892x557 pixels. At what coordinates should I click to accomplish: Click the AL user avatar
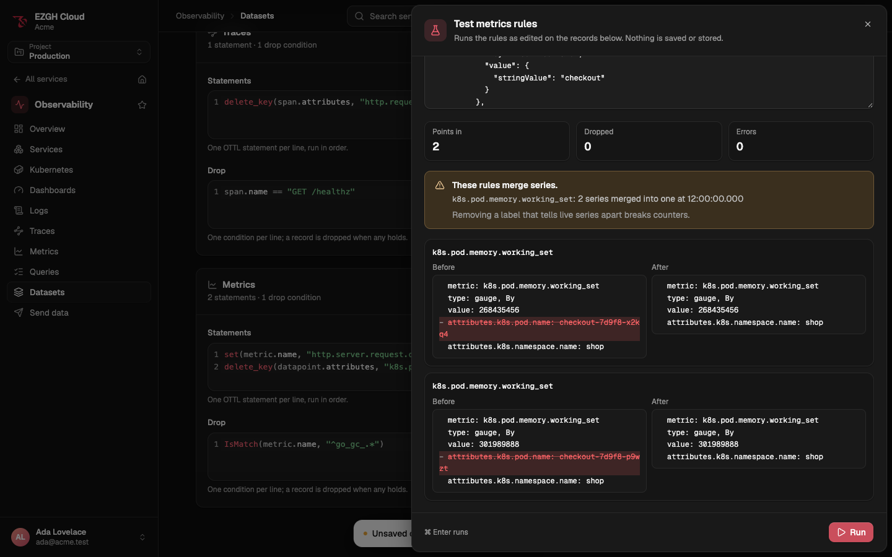(x=20, y=537)
